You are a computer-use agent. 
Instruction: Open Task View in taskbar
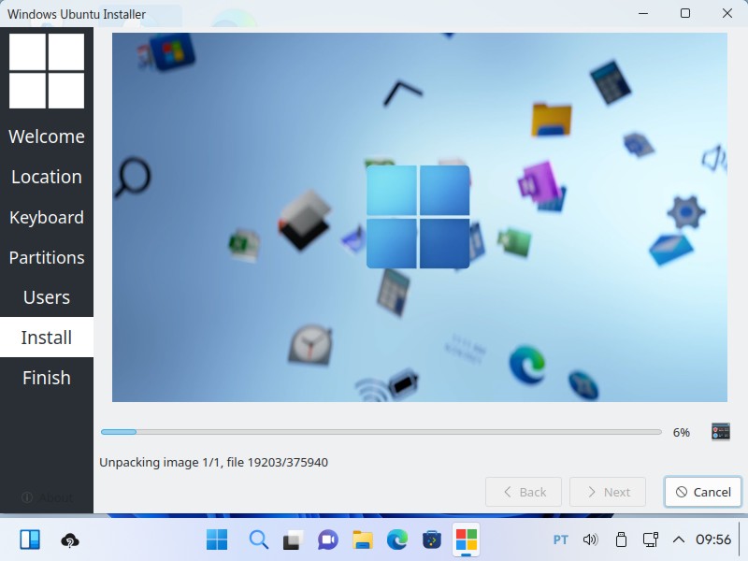click(x=294, y=539)
